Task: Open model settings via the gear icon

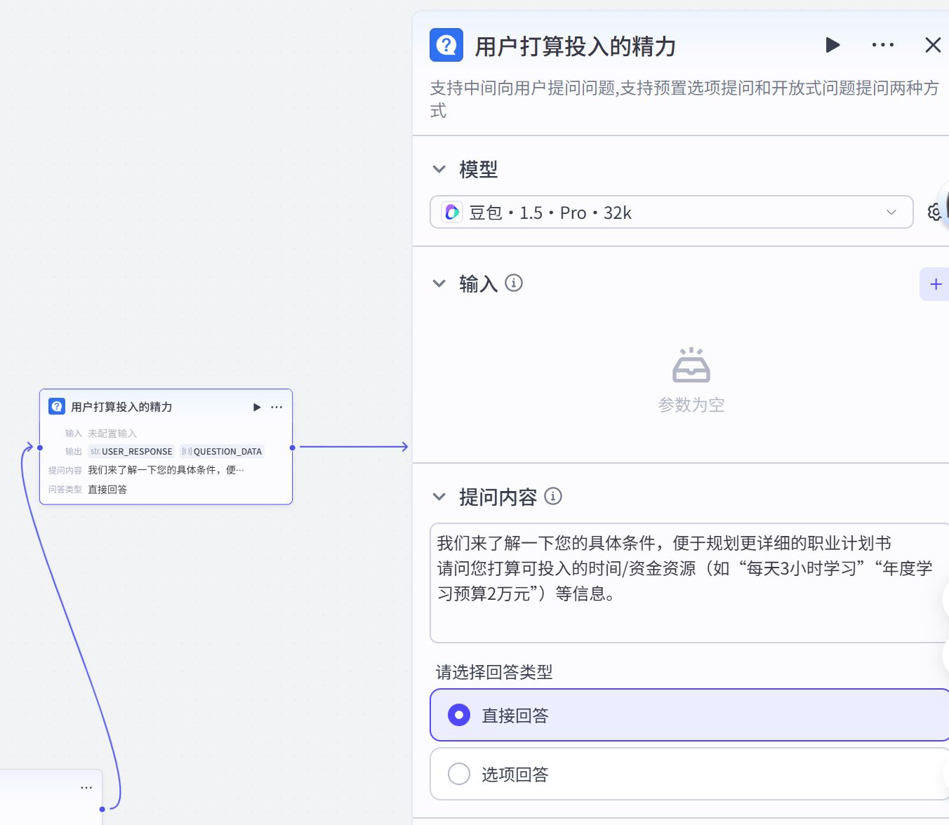Action: [x=934, y=212]
